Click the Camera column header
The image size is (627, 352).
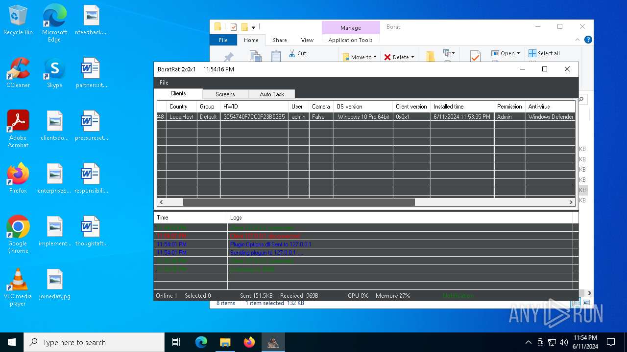[321, 107]
